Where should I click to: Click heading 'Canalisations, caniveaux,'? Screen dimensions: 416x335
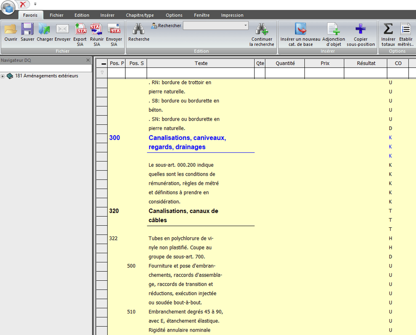click(187, 138)
